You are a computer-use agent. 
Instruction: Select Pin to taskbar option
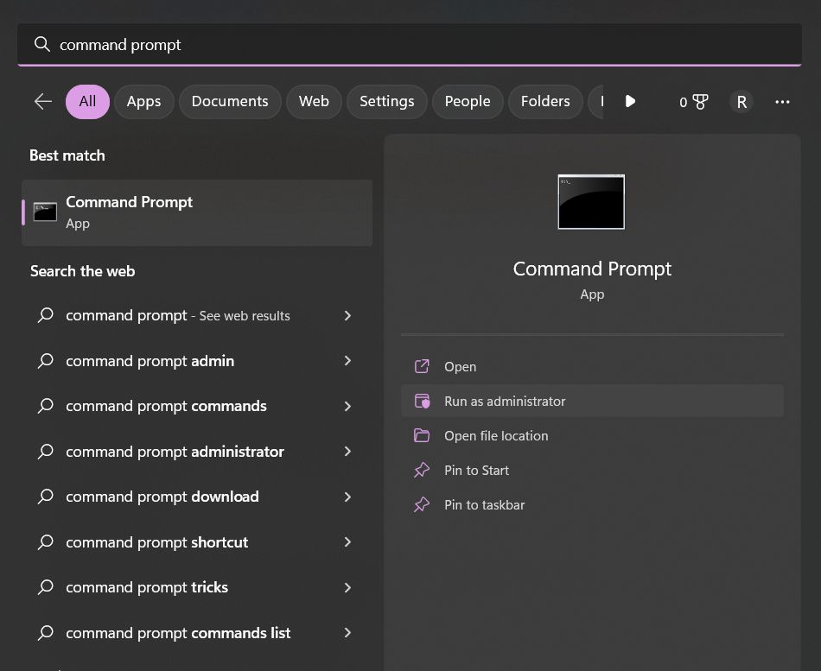coord(484,505)
